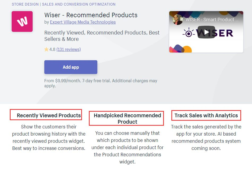Open the Sales and Conversion Optimization category

79,4
